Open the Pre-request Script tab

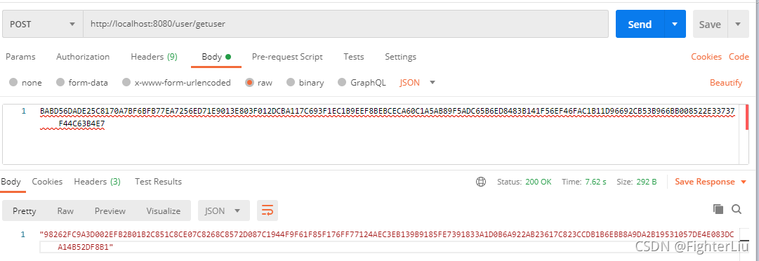pyautogui.click(x=287, y=57)
